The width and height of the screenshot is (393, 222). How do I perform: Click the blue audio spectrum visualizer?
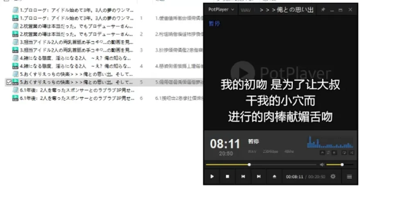coord(330,142)
